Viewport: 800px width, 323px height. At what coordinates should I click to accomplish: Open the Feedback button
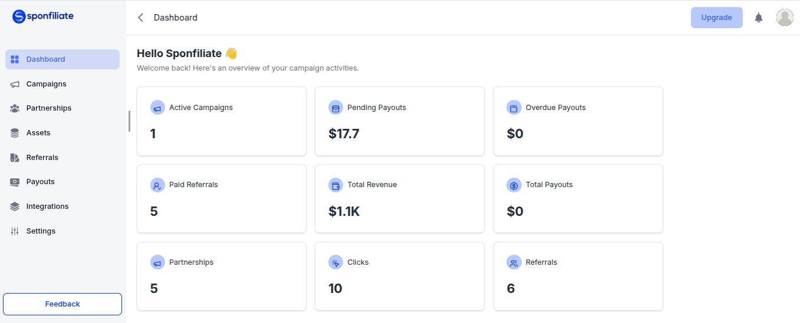(62, 304)
